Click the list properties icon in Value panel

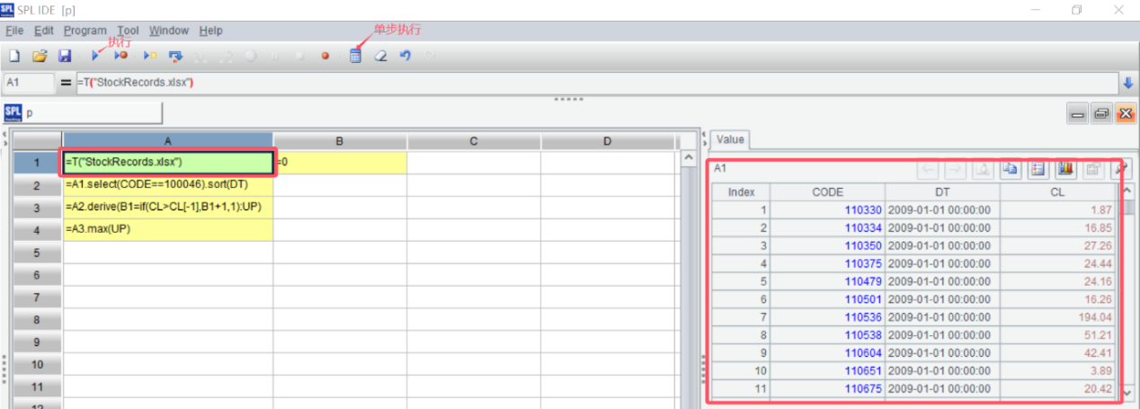(x=1038, y=168)
